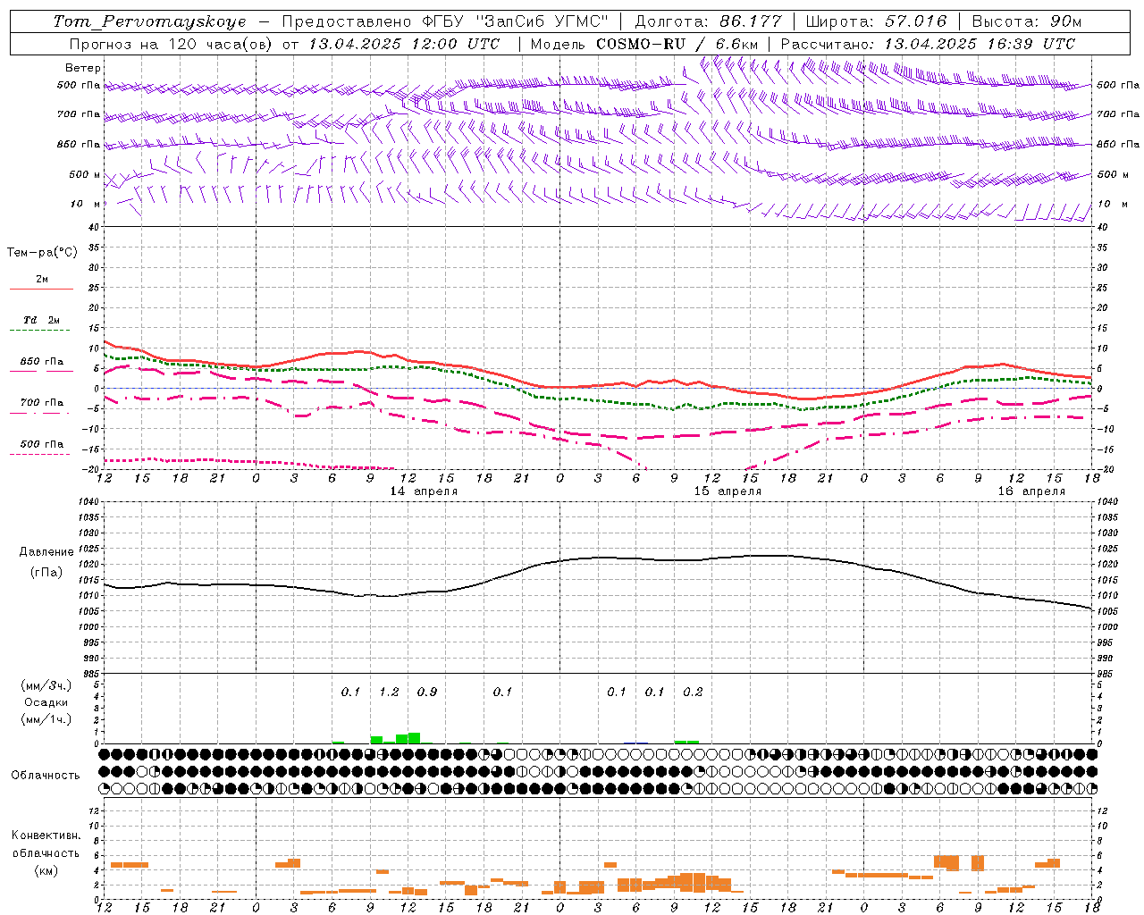Click the "(км)" unit under convective cloudiness
Image resolution: width=1144 pixels, height=915 pixels.
coord(46,870)
